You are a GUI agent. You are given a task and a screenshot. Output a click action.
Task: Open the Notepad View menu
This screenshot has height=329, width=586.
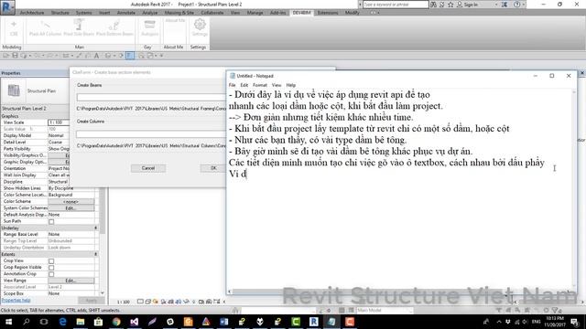coord(277,85)
